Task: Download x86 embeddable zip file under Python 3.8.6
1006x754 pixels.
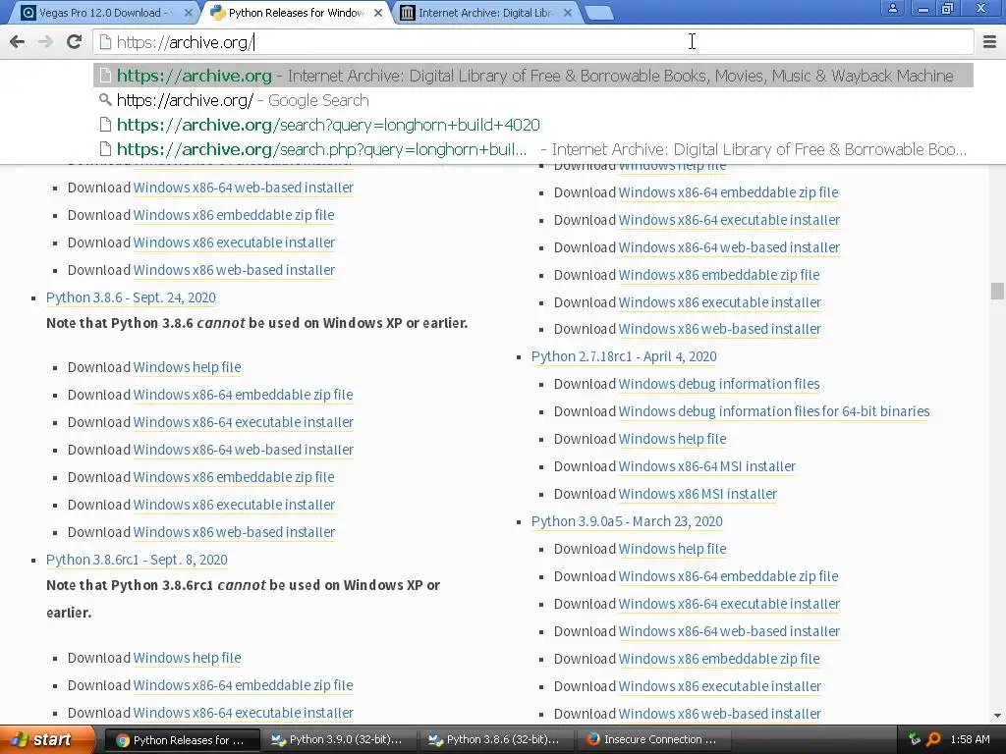Action: pyautogui.click(x=234, y=478)
